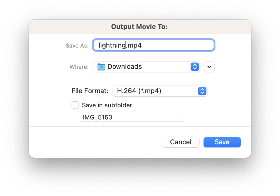Screen dimensions: 280x196
Task: Open the Where location dropdown
Action: coord(146,67)
